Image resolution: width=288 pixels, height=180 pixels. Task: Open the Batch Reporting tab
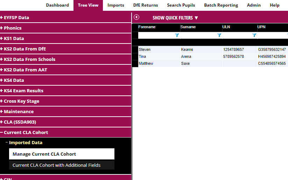coord(221,5)
